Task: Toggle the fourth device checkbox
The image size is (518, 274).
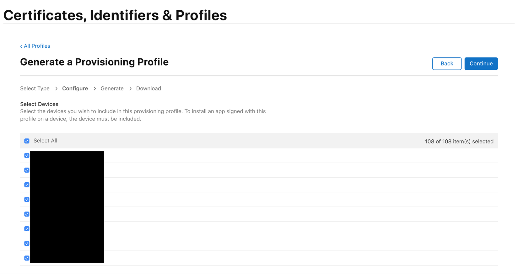Action: (x=27, y=199)
